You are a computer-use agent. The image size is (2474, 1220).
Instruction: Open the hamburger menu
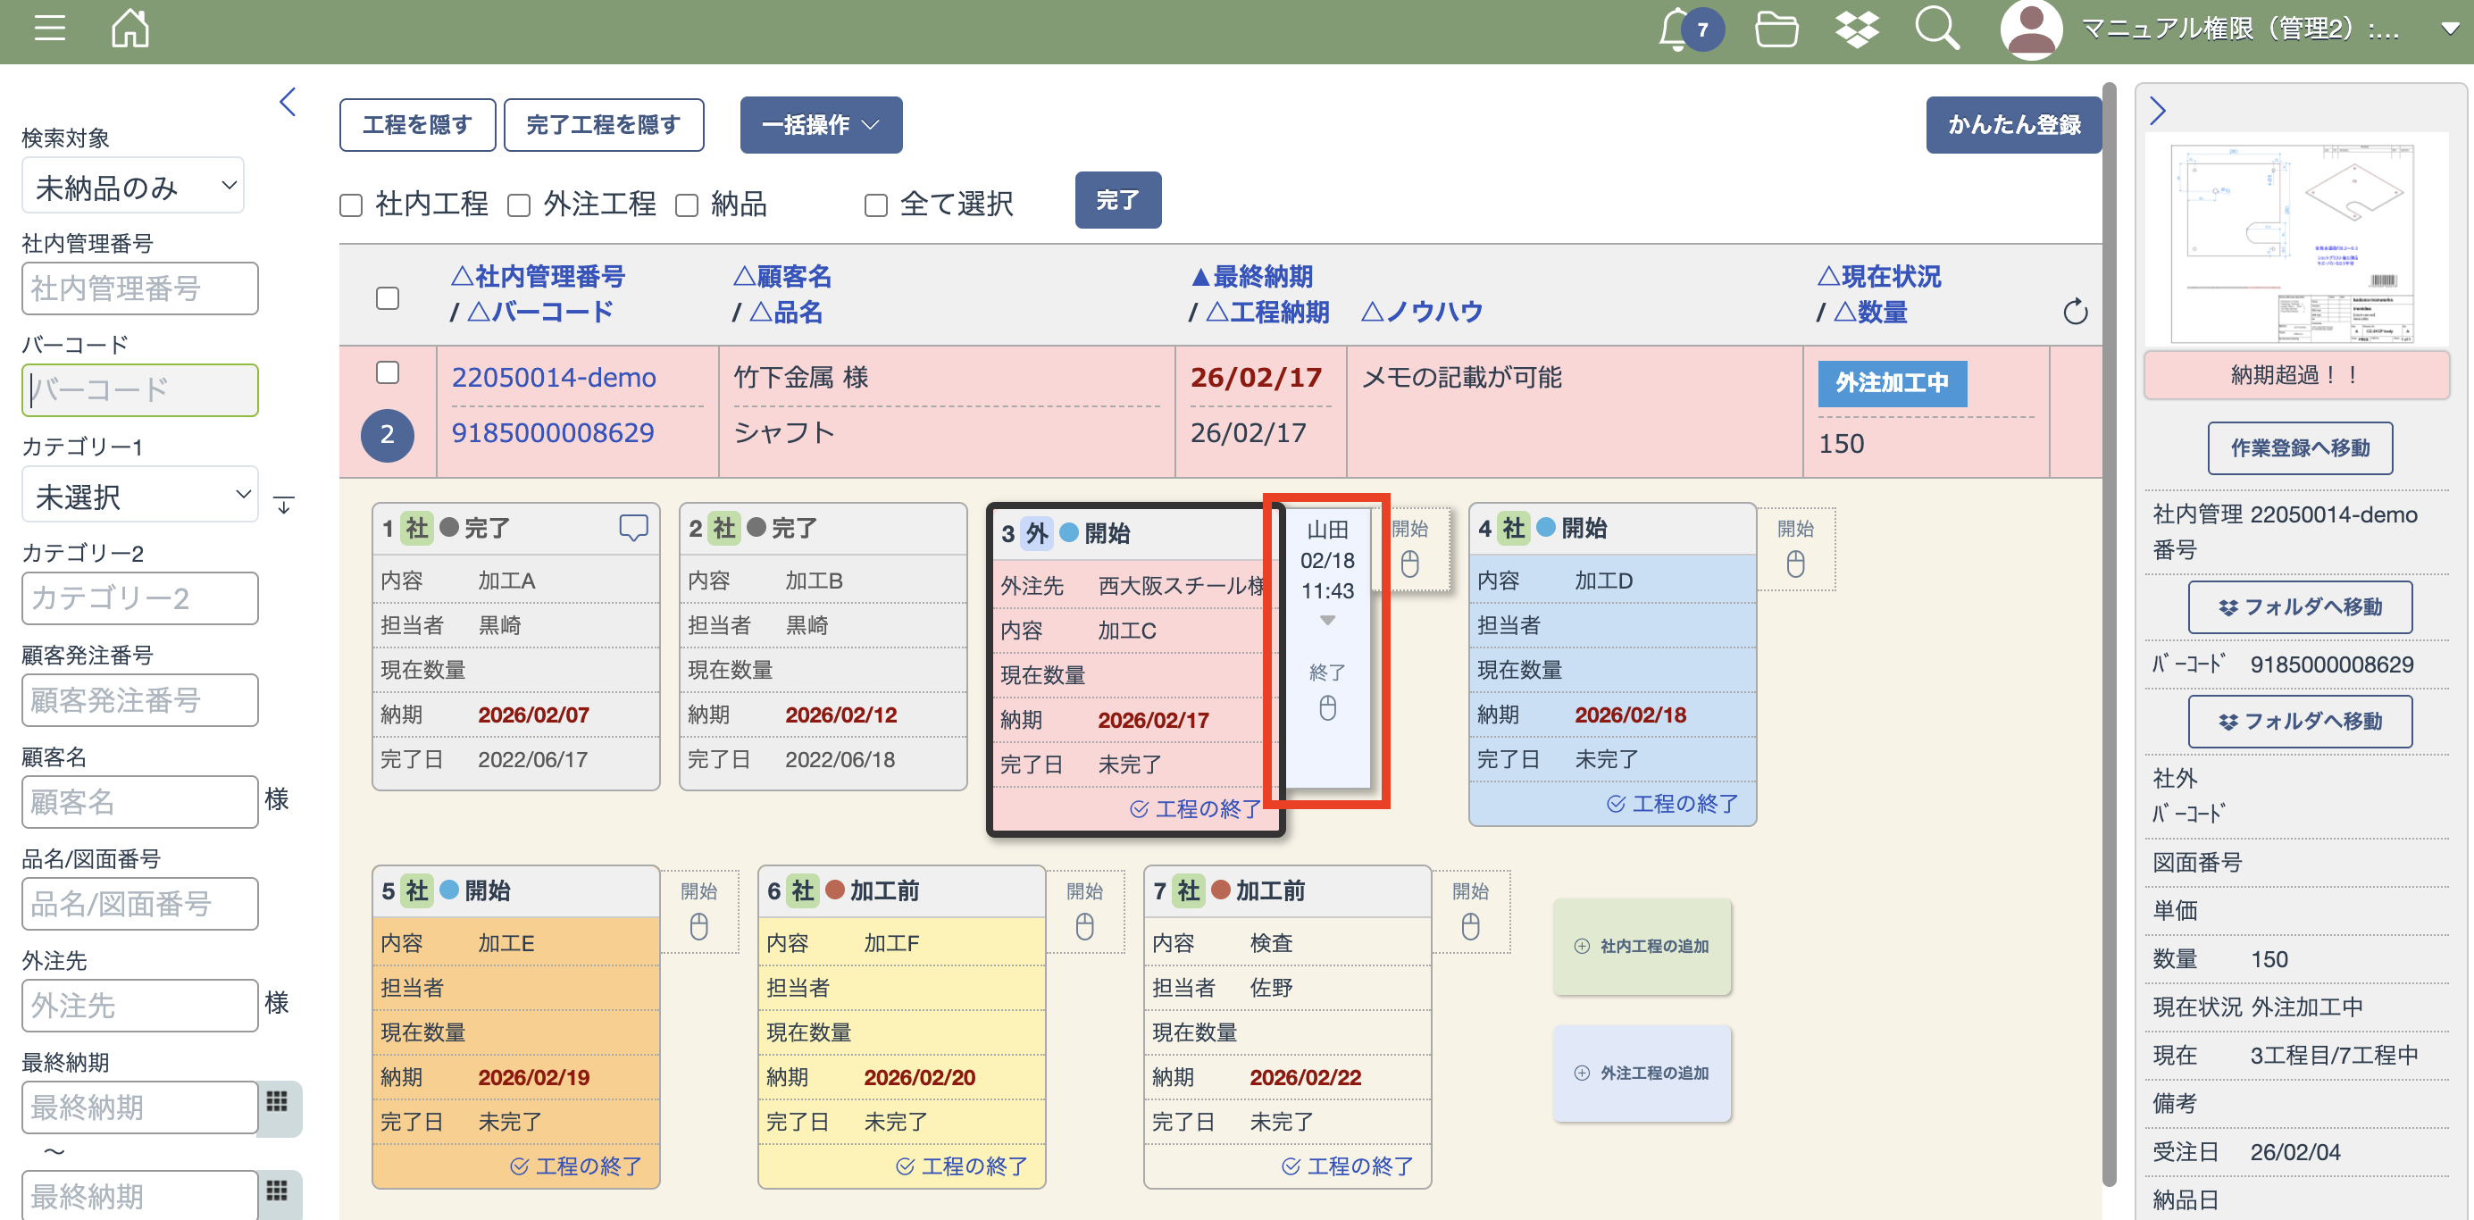[49, 29]
